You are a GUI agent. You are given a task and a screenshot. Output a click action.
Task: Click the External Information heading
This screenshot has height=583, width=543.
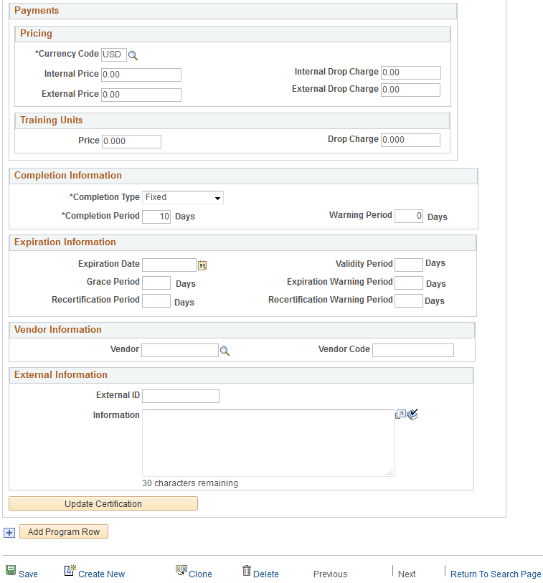61,375
